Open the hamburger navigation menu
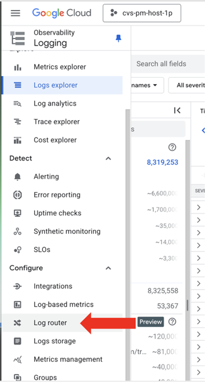 pos(15,13)
